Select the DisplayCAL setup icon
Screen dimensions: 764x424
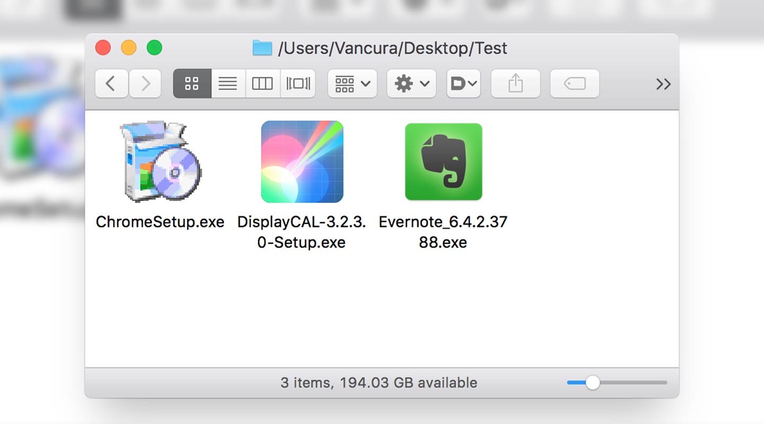pos(302,162)
